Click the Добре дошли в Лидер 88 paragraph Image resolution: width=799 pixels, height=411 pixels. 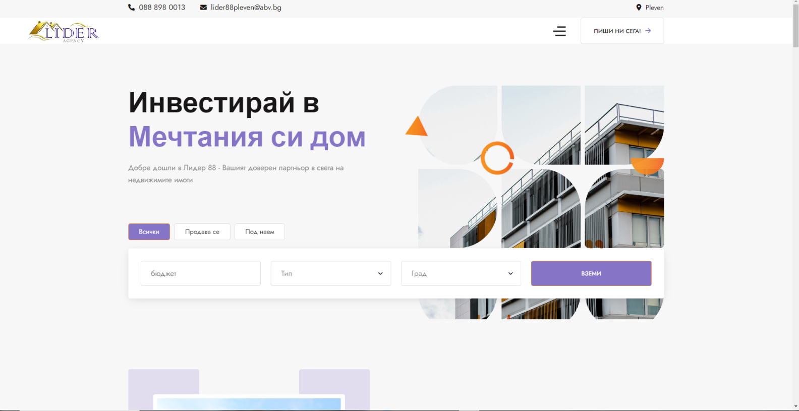click(x=236, y=173)
